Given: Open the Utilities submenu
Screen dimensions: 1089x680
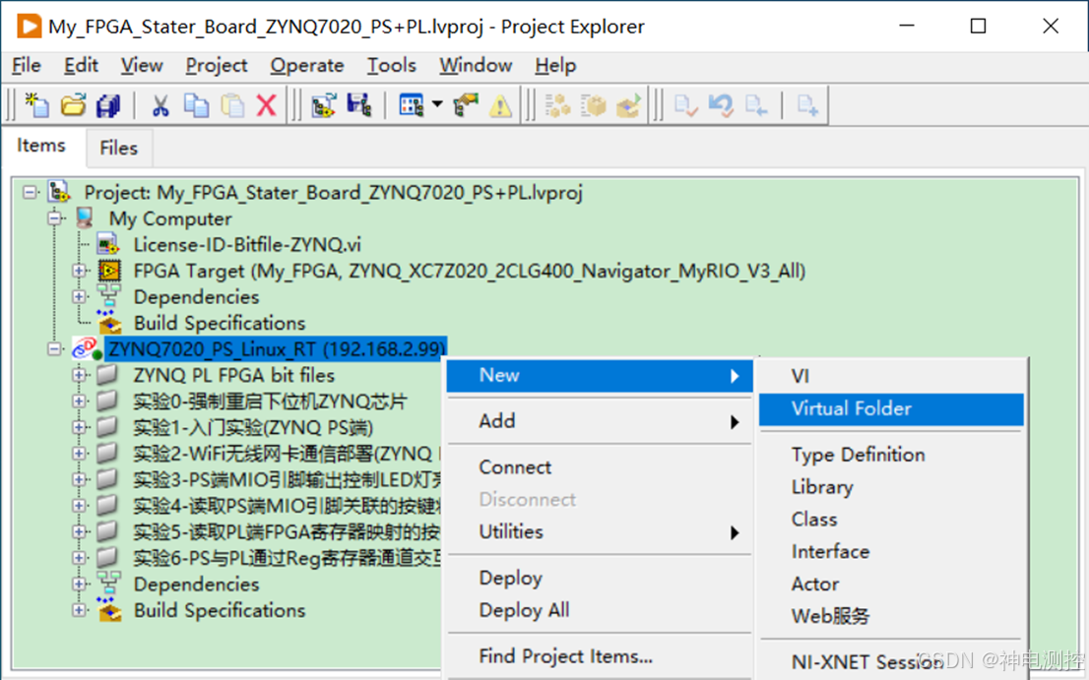Looking at the screenshot, I should coord(600,531).
